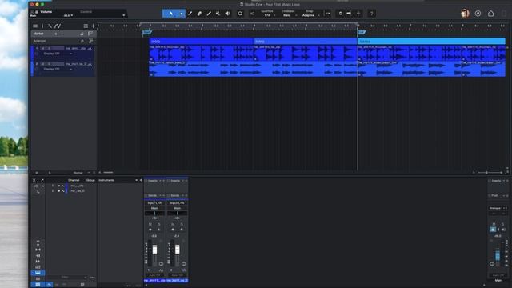Select the Marker track header

pyautogui.click(x=63, y=34)
